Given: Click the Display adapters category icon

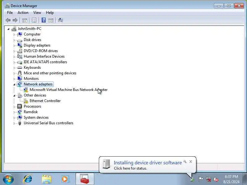Looking at the screenshot, I should pos(20,45).
